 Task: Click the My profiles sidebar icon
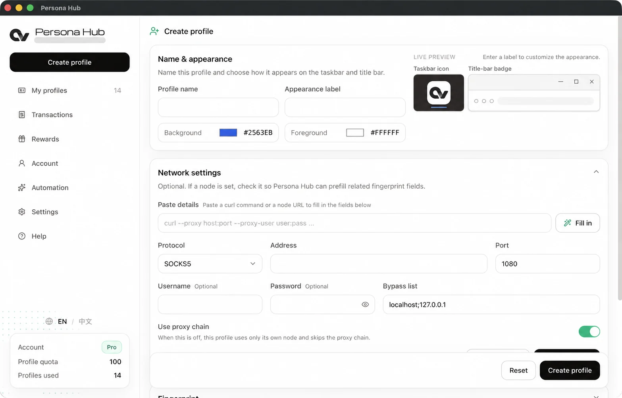pyautogui.click(x=22, y=90)
